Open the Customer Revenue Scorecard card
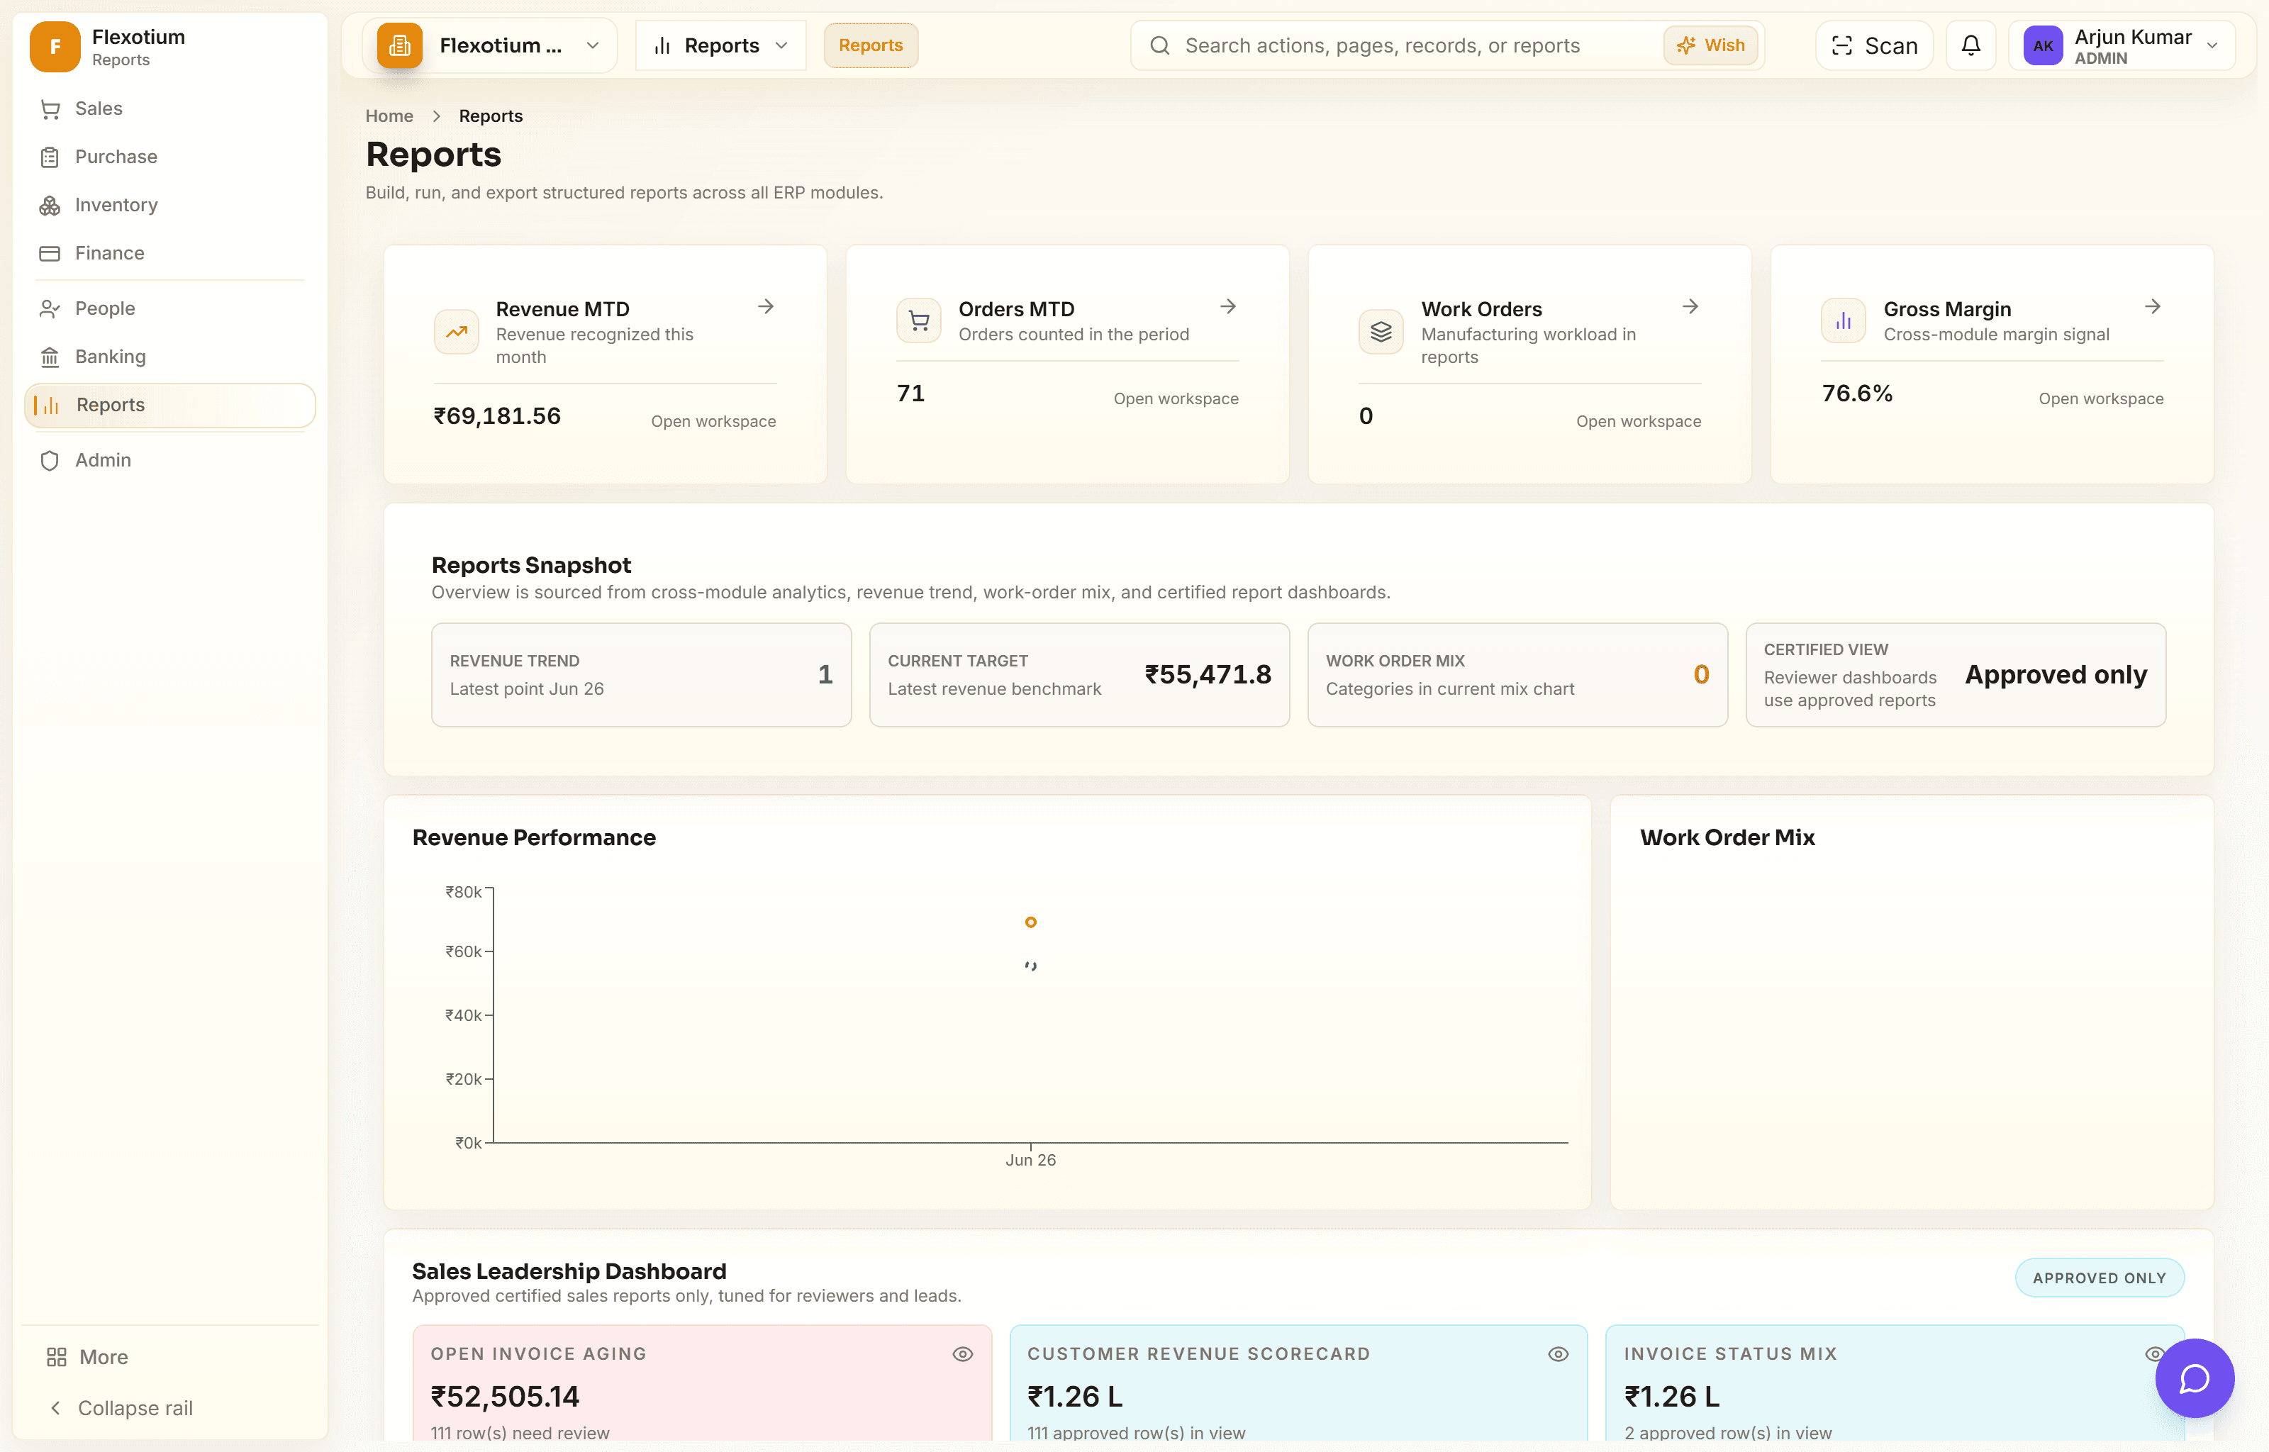2269x1452 pixels. (1298, 1384)
